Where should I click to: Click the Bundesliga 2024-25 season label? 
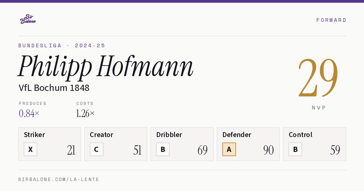(62, 45)
